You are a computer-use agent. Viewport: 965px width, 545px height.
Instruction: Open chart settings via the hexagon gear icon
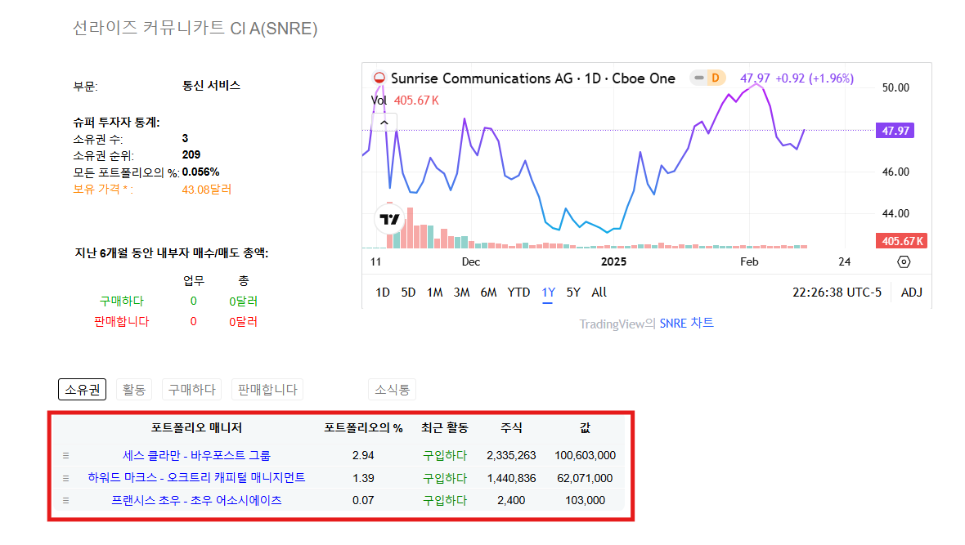904,261
